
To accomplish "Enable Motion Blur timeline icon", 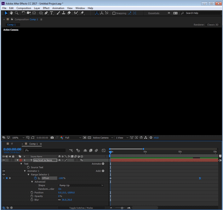I will (x=96, y=150).
